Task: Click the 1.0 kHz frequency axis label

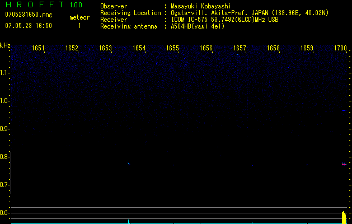Action: click(4, 101)
